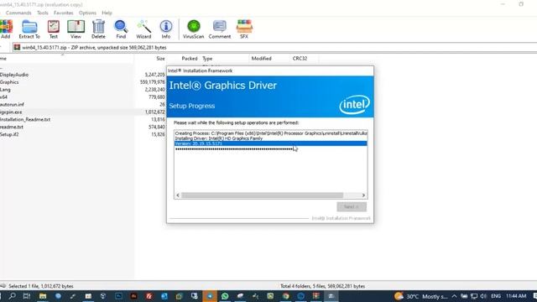Image resolution: width=537 pixels, height=302 pixels.
Task: Open the Tools menu
Action: (43, 13)
